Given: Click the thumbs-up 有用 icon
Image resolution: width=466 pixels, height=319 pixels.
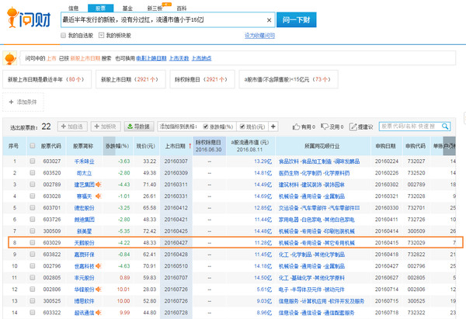Looking at the screenshot, I should (296, 127).
